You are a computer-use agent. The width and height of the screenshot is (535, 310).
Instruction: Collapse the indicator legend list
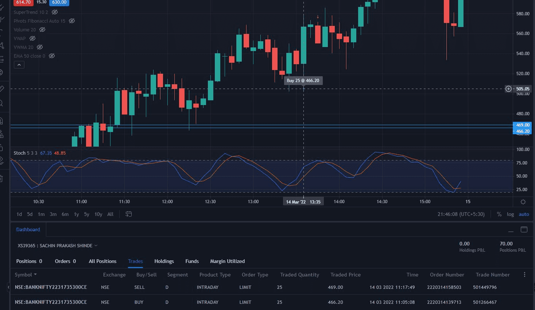(19, 65)
